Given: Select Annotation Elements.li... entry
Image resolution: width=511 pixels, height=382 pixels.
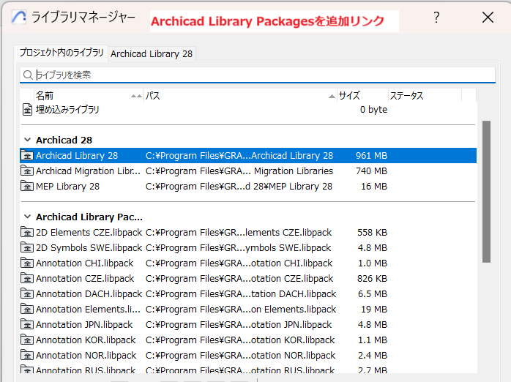Looking at the screenshot, I should [x=248, y=309].
